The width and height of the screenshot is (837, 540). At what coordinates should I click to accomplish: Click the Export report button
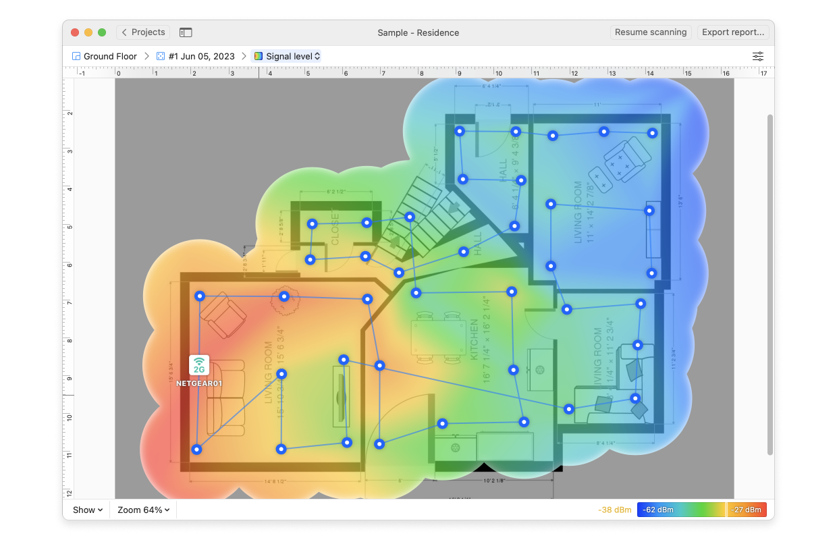click(x=733, y=32)
